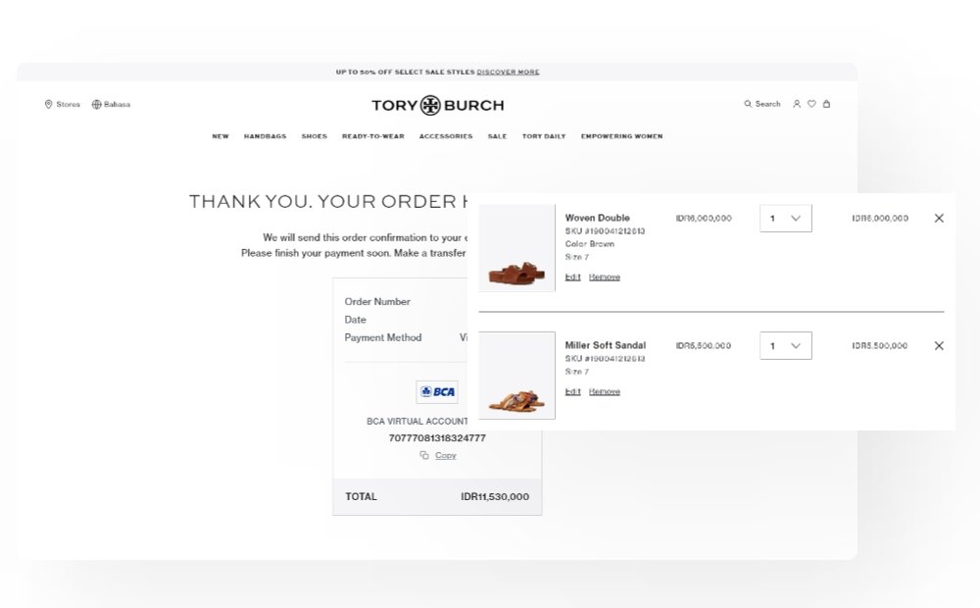Click the Discover More promo link

coord(508,73)
